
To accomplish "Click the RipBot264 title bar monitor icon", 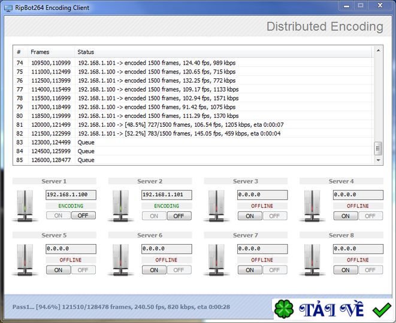I will click(x=8, y=8).
